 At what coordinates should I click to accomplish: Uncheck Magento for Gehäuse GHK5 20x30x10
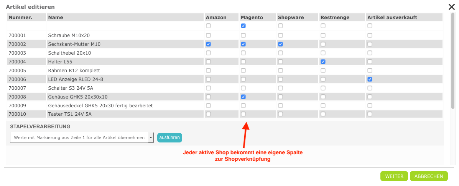click(x=243, y=97)
